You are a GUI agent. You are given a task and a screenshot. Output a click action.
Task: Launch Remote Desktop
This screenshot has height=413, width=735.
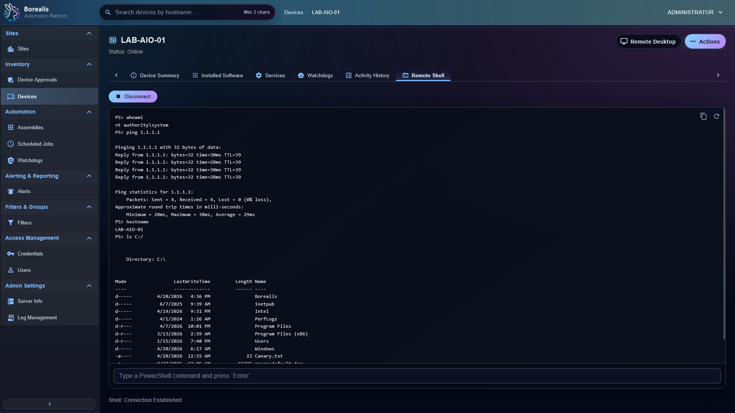point(648,41)
